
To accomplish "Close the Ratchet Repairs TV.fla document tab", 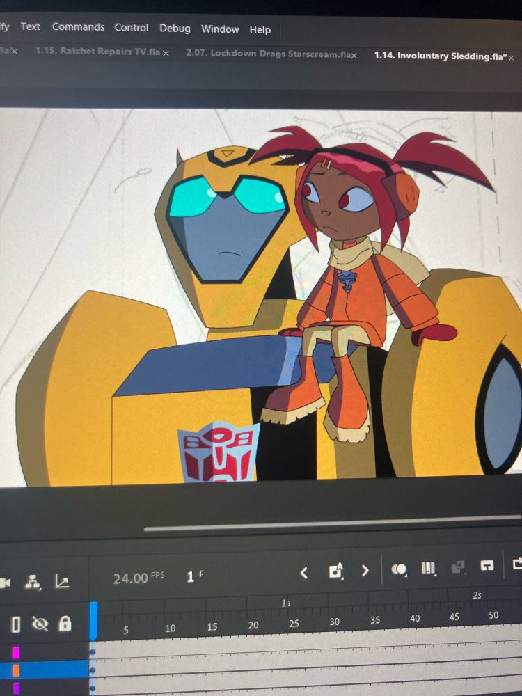I will tap(166, 53).
